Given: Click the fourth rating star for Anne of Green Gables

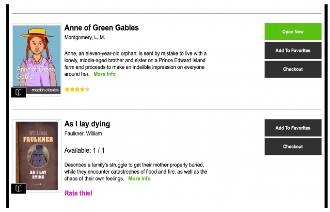Looking at the screenshot, I should [82, 89].
